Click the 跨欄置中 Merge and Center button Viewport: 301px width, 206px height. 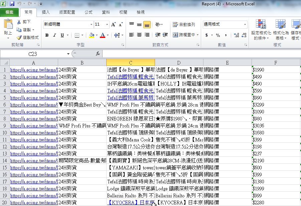click(184, 35)
